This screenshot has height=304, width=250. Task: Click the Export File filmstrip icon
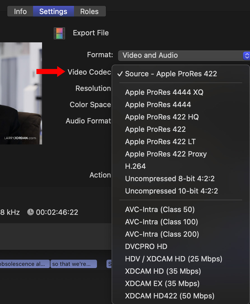tap(59, 33)
